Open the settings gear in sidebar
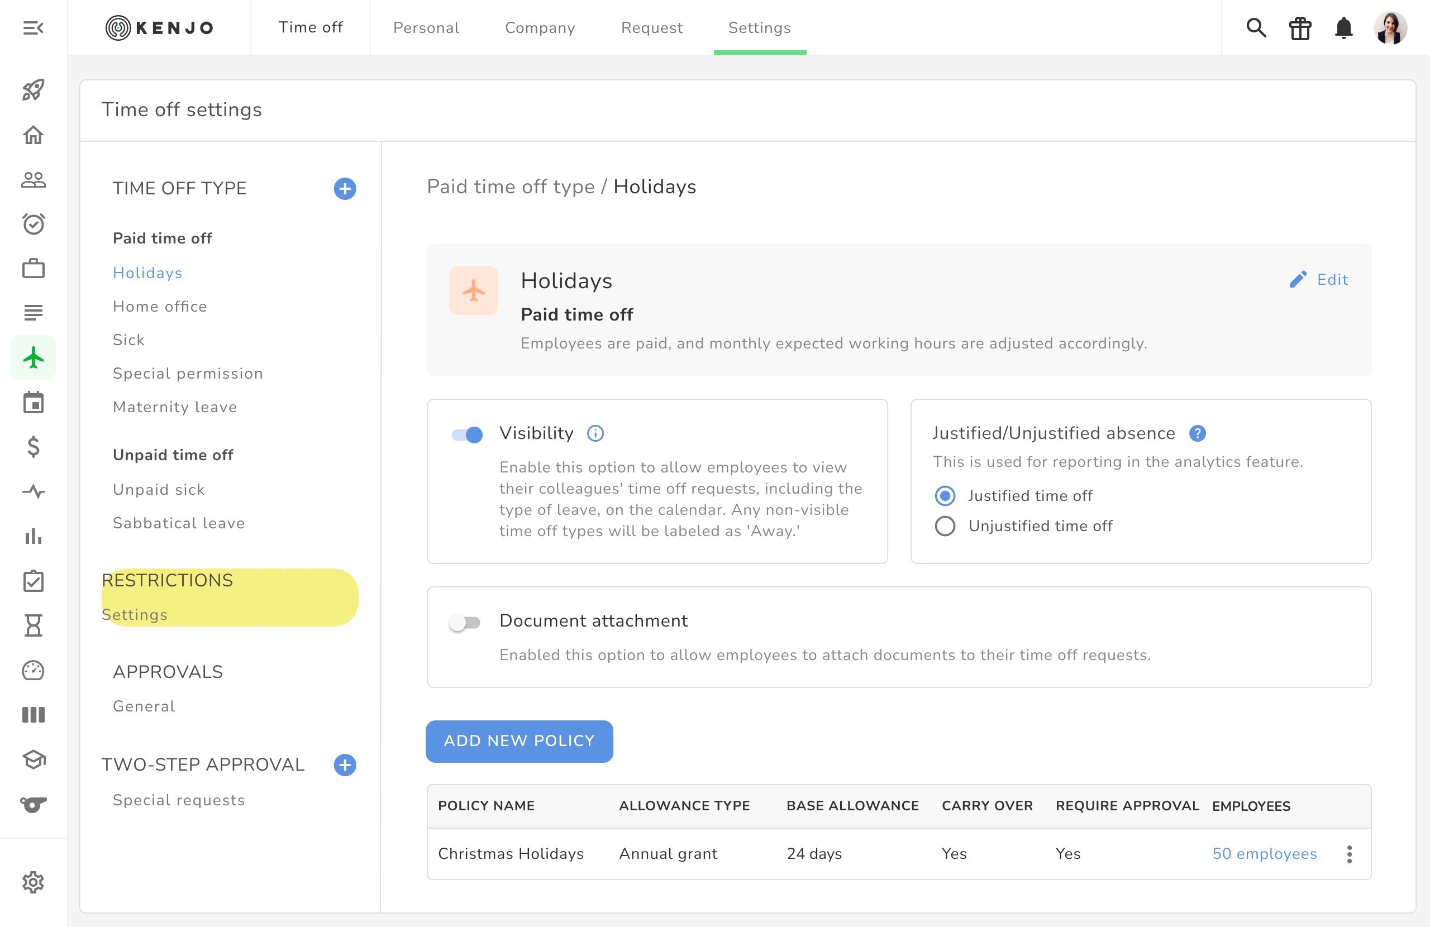The image size is (1430, 927). click(x=33, y=882)
